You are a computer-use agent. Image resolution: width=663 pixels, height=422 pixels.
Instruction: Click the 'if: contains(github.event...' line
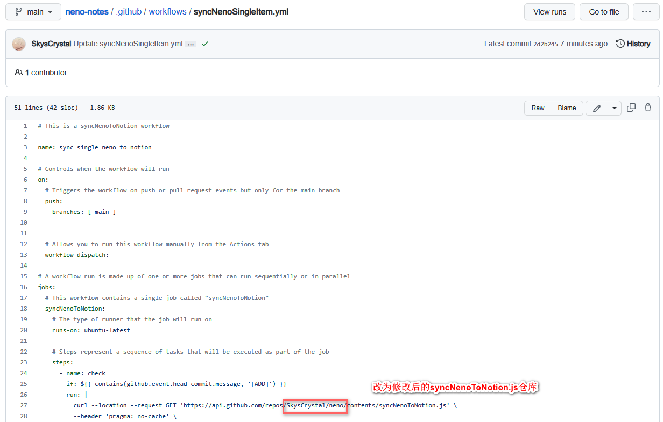pos(176,384)
